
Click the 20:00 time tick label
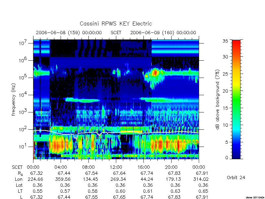[x=171, y=167]
